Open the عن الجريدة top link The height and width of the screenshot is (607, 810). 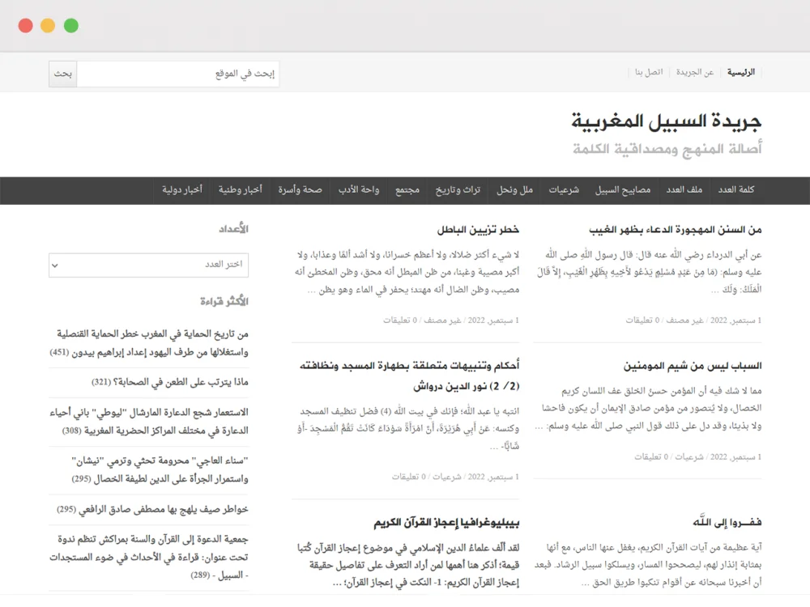click(x=695, y=72)
